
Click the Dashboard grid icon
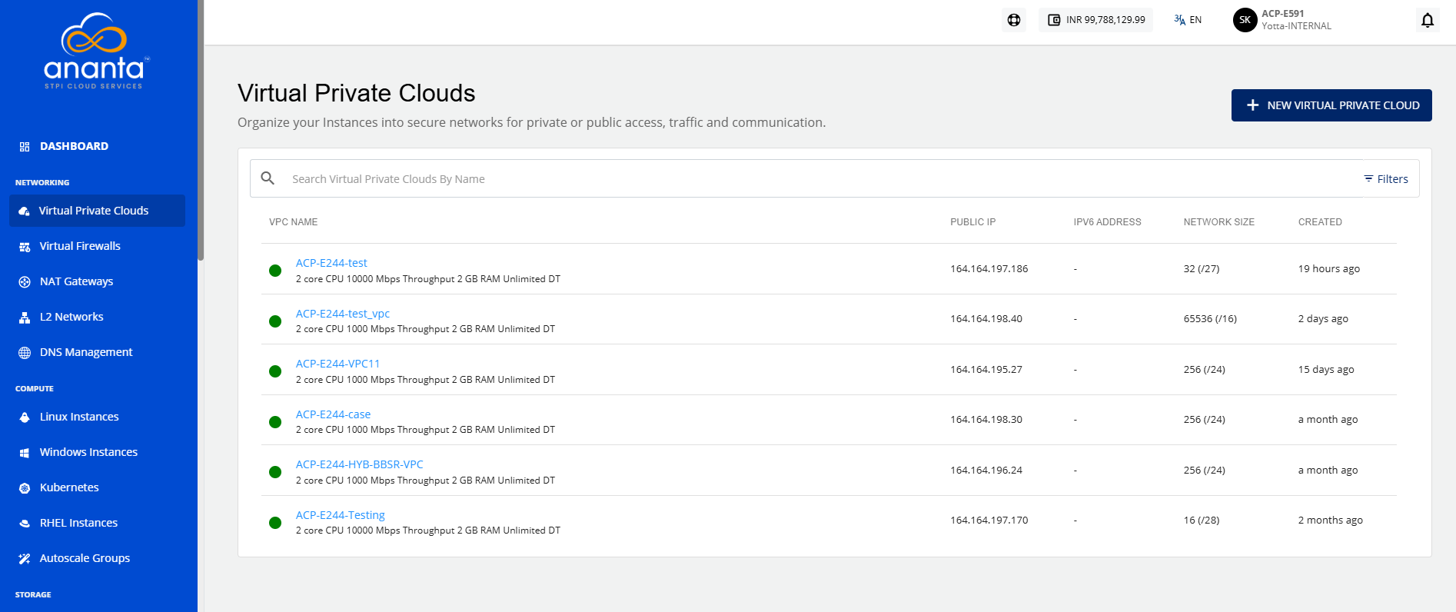[25, 146]
